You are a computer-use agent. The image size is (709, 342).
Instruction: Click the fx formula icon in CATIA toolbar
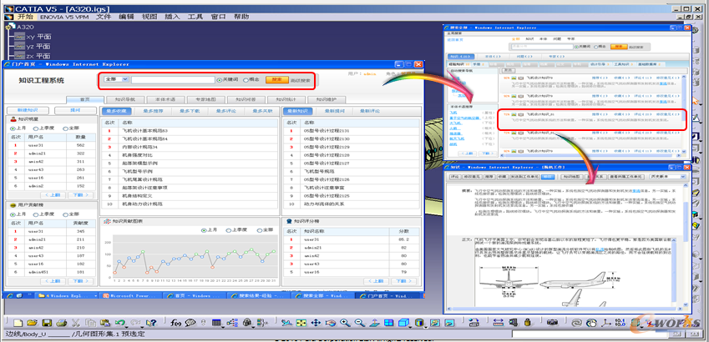click(176, 323)
